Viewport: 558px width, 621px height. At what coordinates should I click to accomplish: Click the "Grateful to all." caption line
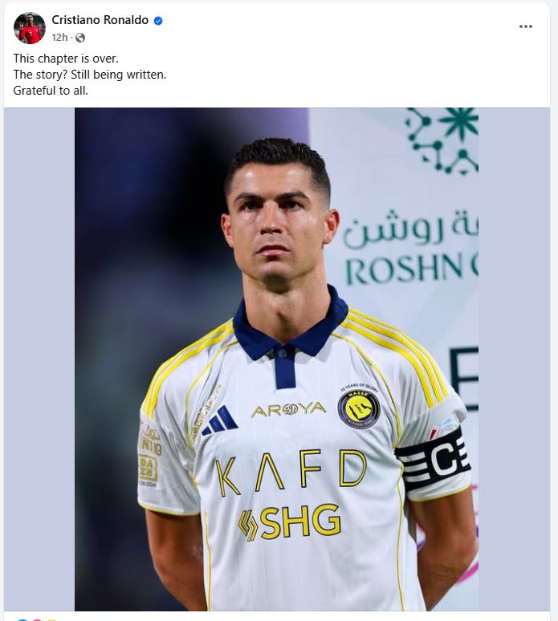coord(51,91)
